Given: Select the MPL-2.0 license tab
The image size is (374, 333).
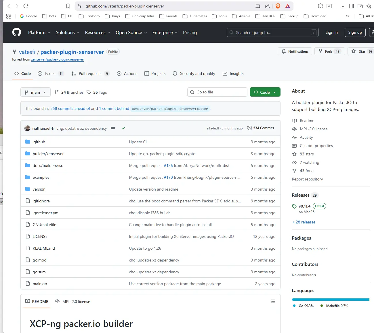Looking at the screenshot, I should point(72,302).
